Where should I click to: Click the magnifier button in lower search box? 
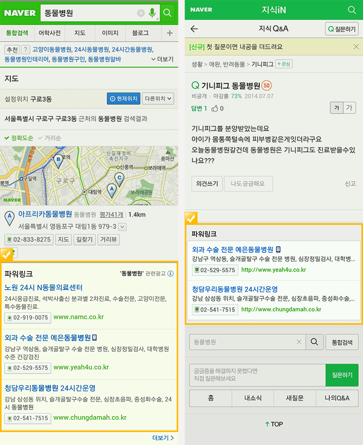point(314,342)
